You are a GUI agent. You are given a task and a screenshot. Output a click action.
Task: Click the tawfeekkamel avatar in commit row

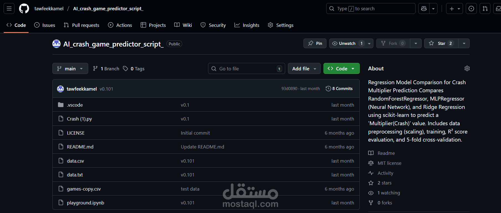pos(60,89)
